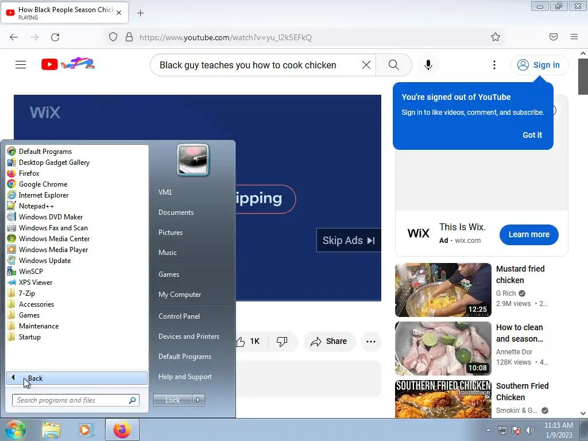Open a new Firefox tab
Screen dimensions: 588x441
pyautogui.click(x=140, y=13)
